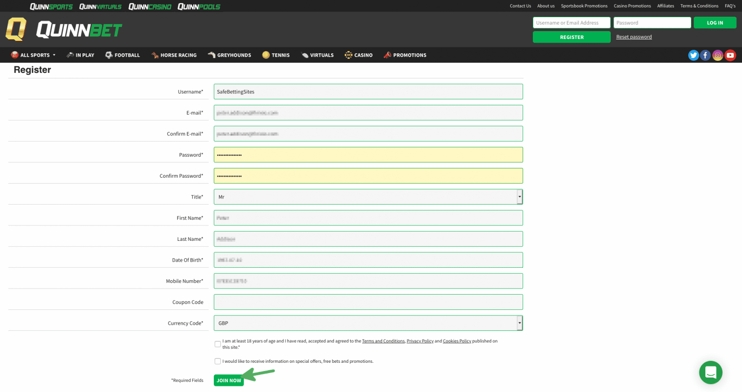This screenshot has width=742, height=392.
Task: Click the green Register button in header
Action: 571,37
